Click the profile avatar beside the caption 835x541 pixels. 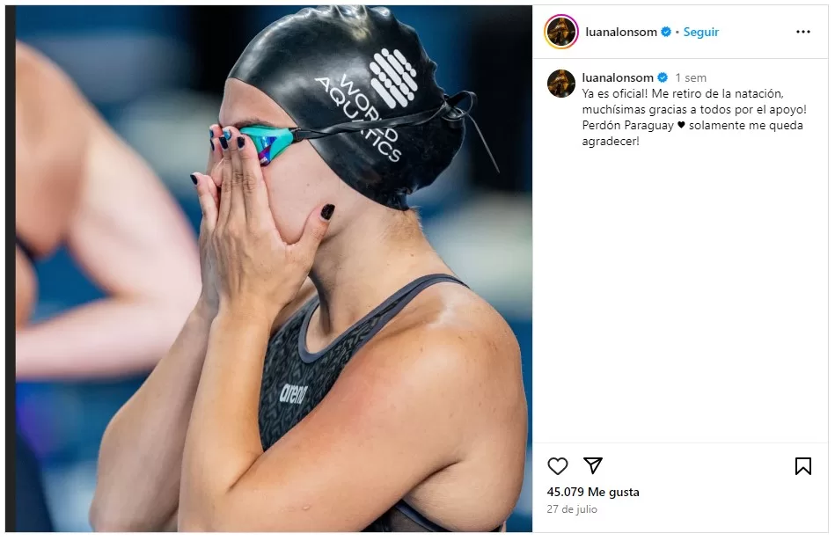pos(560,83)
